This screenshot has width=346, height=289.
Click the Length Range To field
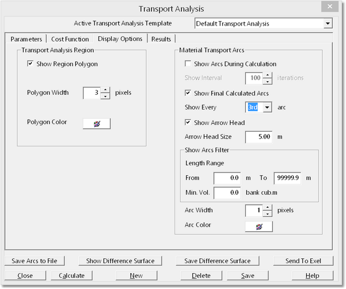click(287, 178)
